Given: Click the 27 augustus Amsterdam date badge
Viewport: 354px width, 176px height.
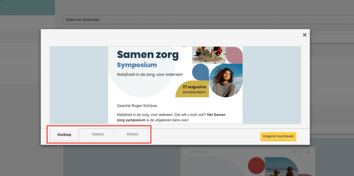Looking at the screenshot, I should click(193, 89).
